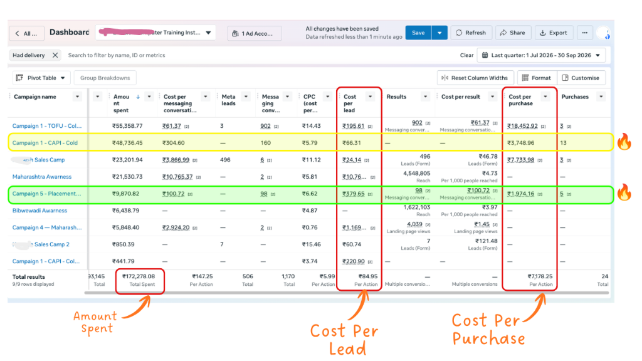Open Bibwewadi Awarness campaign link
642x361 pixels.
pyautogui.click(x=39, y=211)
